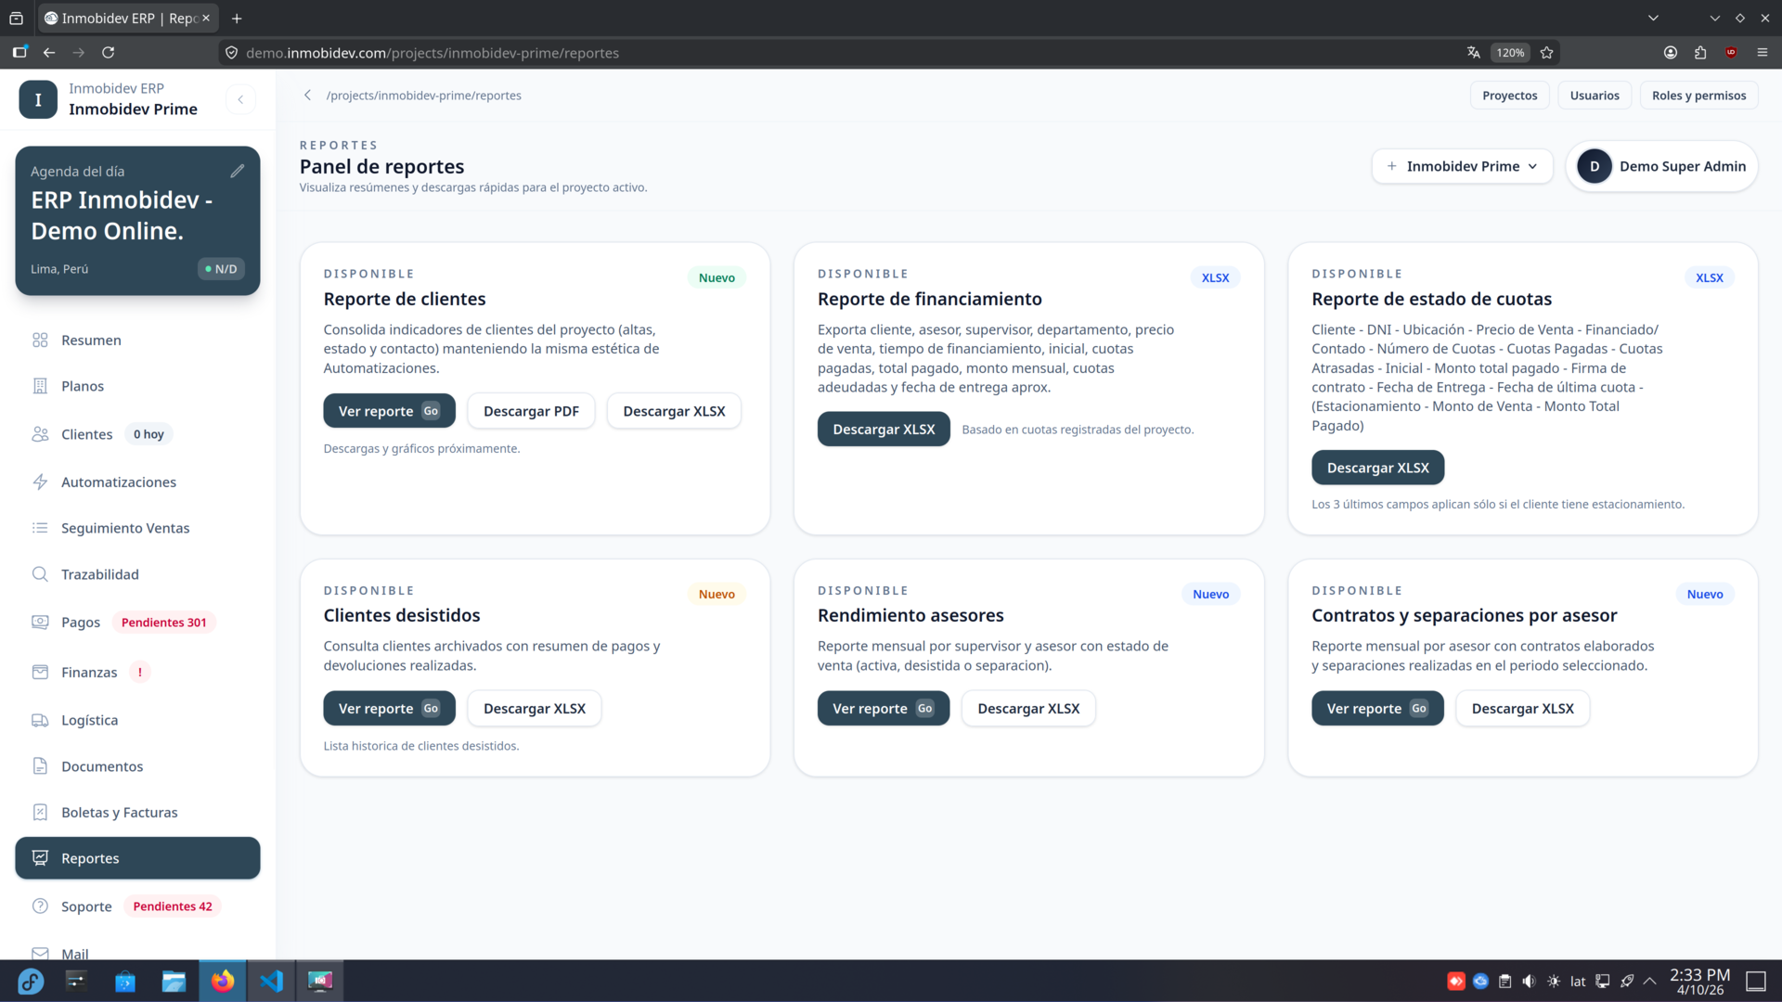This screenshot has width=1782, height=1002.
Task: Open the Trazabilidad search icon
Action: pos(41,573)
